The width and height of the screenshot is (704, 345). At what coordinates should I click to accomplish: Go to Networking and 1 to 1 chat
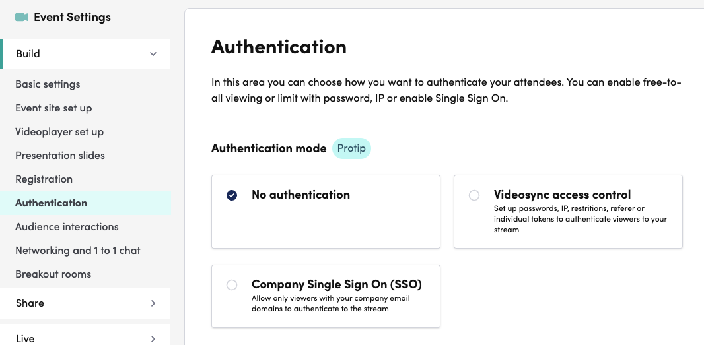coord(78,251)
